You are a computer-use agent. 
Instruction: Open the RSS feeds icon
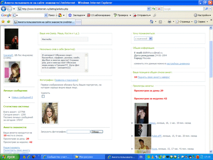pos(160,22)
